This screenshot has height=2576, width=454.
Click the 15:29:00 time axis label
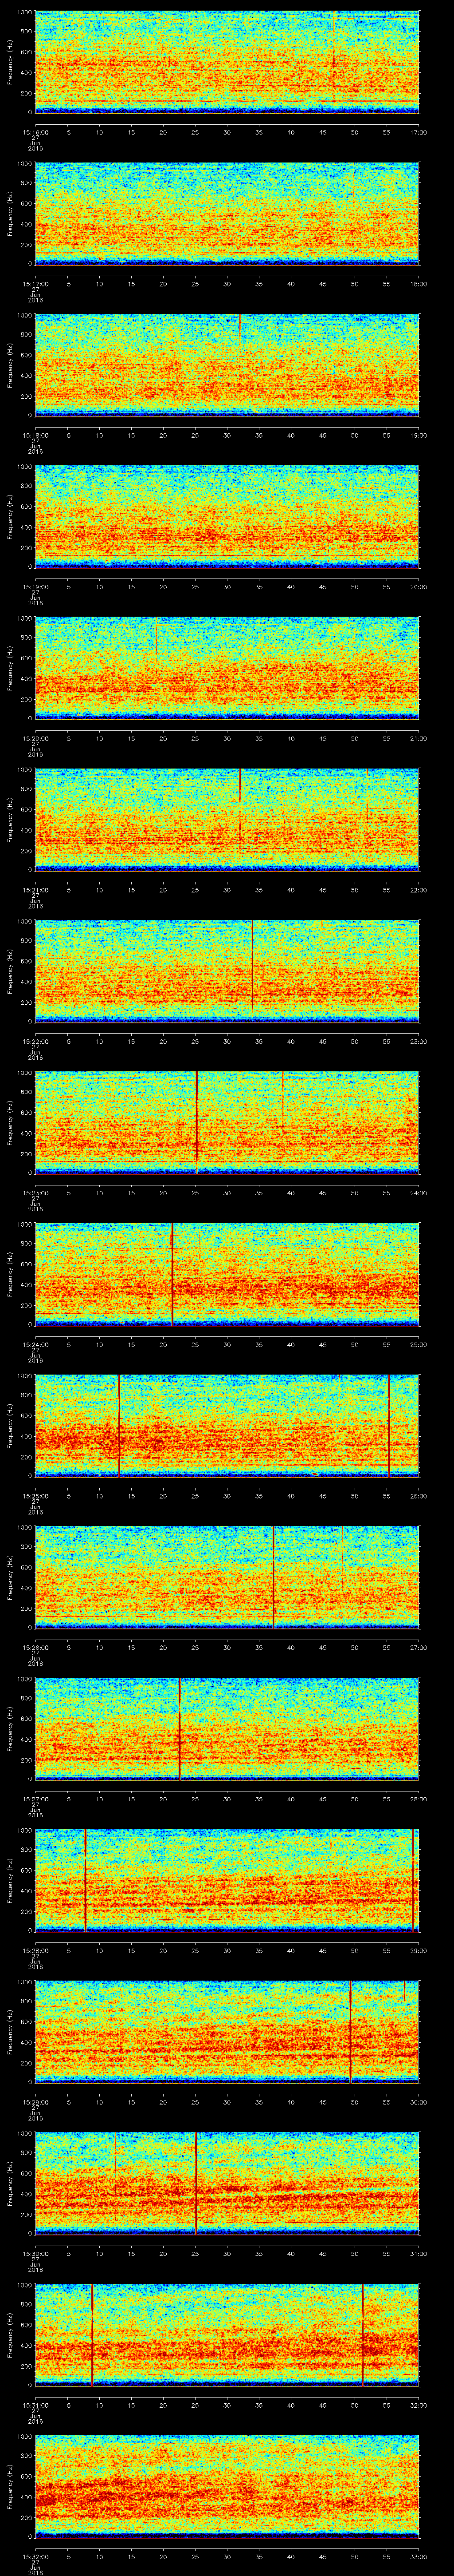pyautogui.click(x=35, y=2101)
